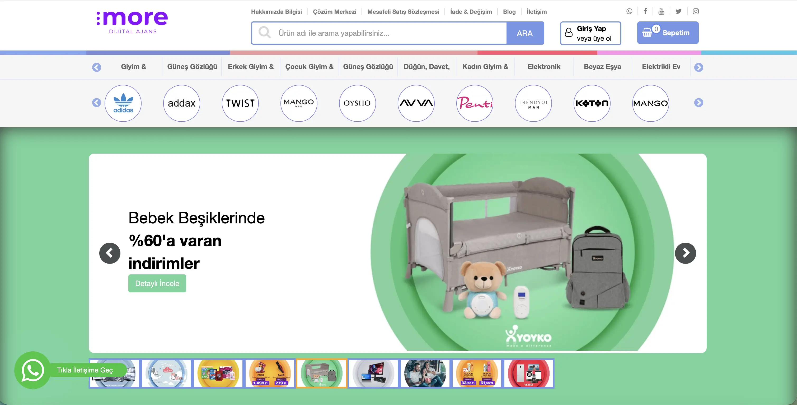Viewport: 797px width, 405px height.
Task: Advance the banner with the right slider arrow
Action: [685, 253]
